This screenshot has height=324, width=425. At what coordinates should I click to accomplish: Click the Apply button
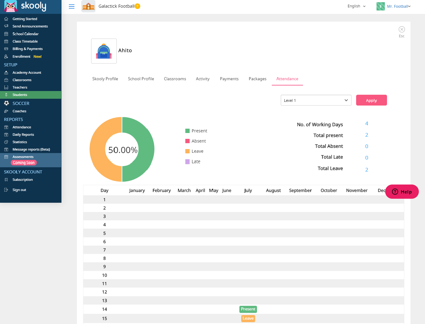coord(372,100)
